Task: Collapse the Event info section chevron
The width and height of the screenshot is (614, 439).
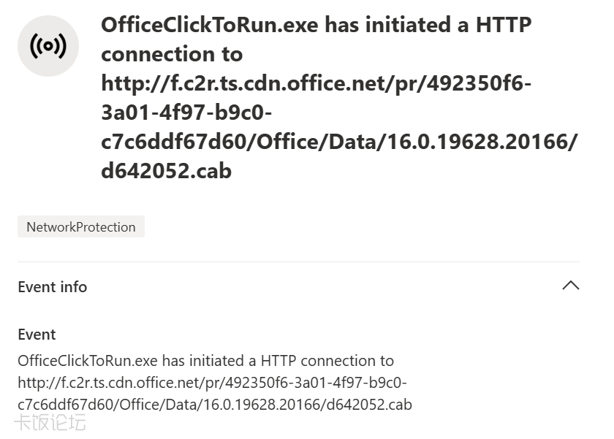Action: tap(570, 286)
